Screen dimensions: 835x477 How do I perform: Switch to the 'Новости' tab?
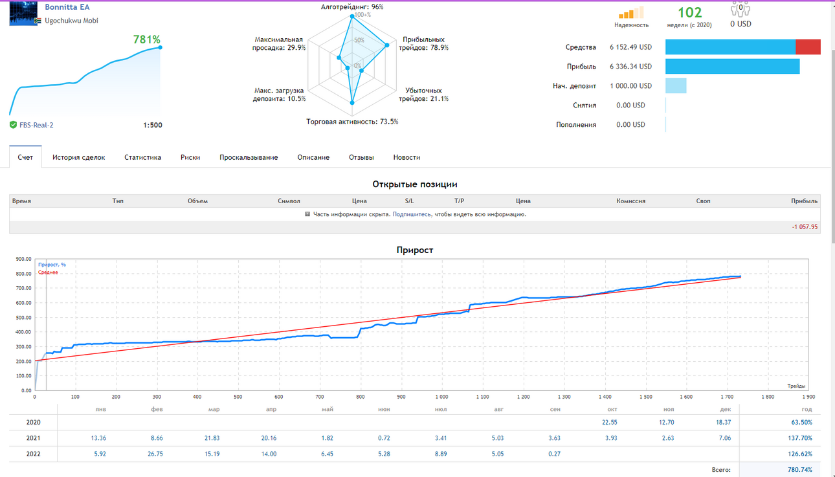(406, 157)
